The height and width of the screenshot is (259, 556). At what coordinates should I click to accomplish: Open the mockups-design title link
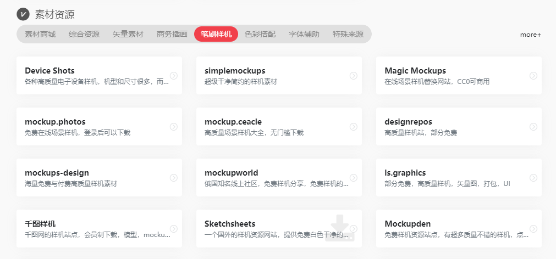(57, 173)
